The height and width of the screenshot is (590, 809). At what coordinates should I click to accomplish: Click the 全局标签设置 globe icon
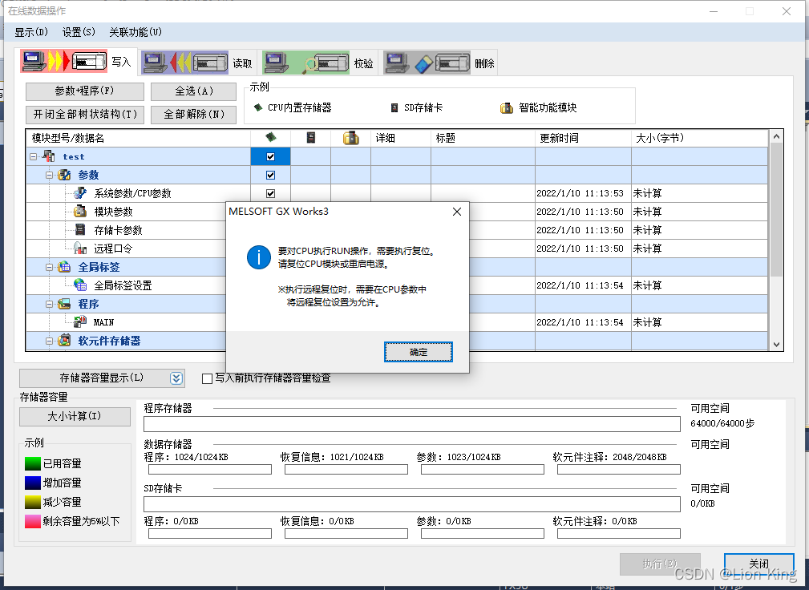point(80,285)
